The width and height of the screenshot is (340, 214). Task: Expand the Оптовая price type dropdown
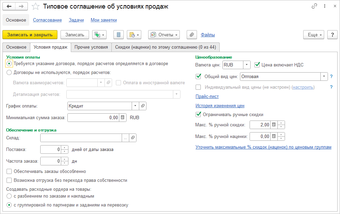324,76
